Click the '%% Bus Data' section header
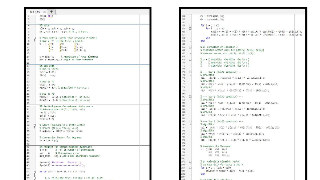320x180 pixels. pos(47,66)
